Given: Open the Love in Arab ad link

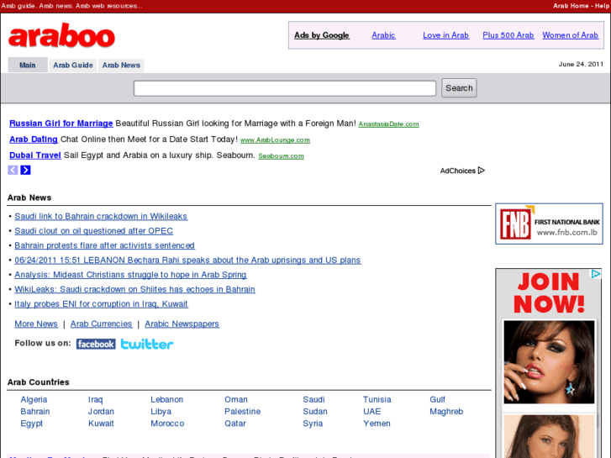Looking at the screenshot, I should (x=445, y=35).
